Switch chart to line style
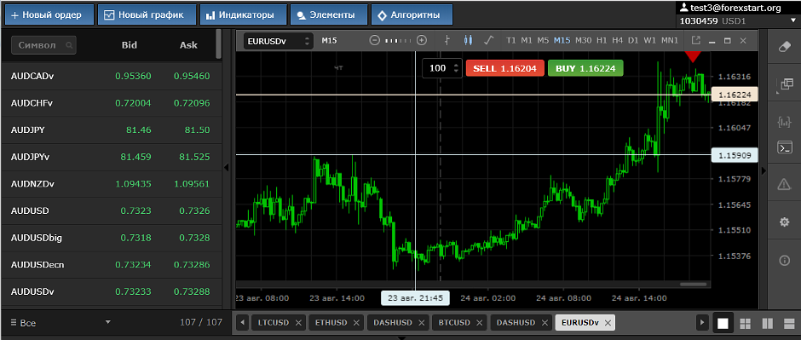The width and height of the screenshot is (801, 340). (x=489, y=40)
